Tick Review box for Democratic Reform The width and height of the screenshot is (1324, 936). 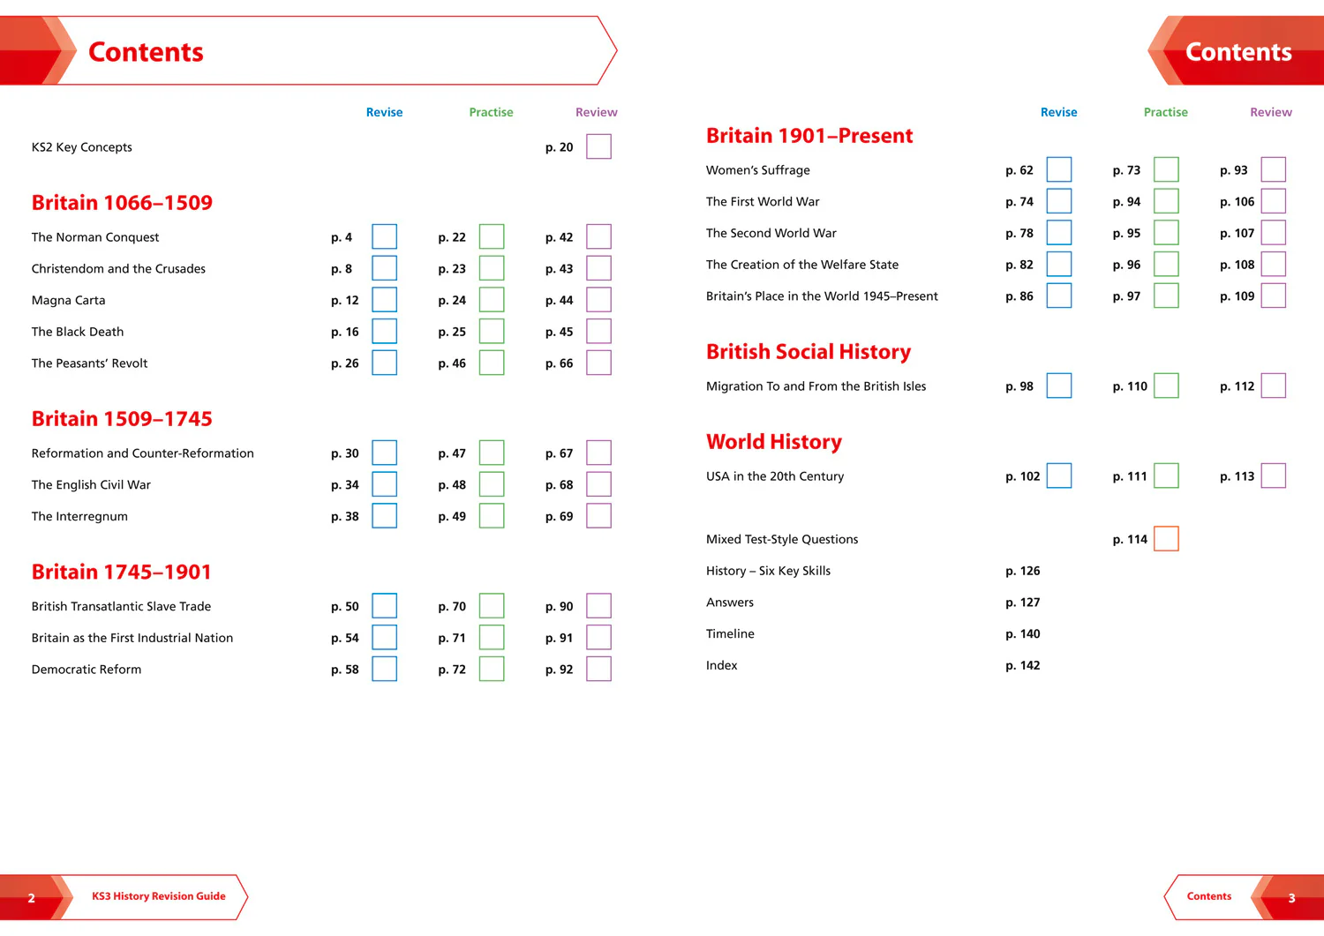[598, 669]
